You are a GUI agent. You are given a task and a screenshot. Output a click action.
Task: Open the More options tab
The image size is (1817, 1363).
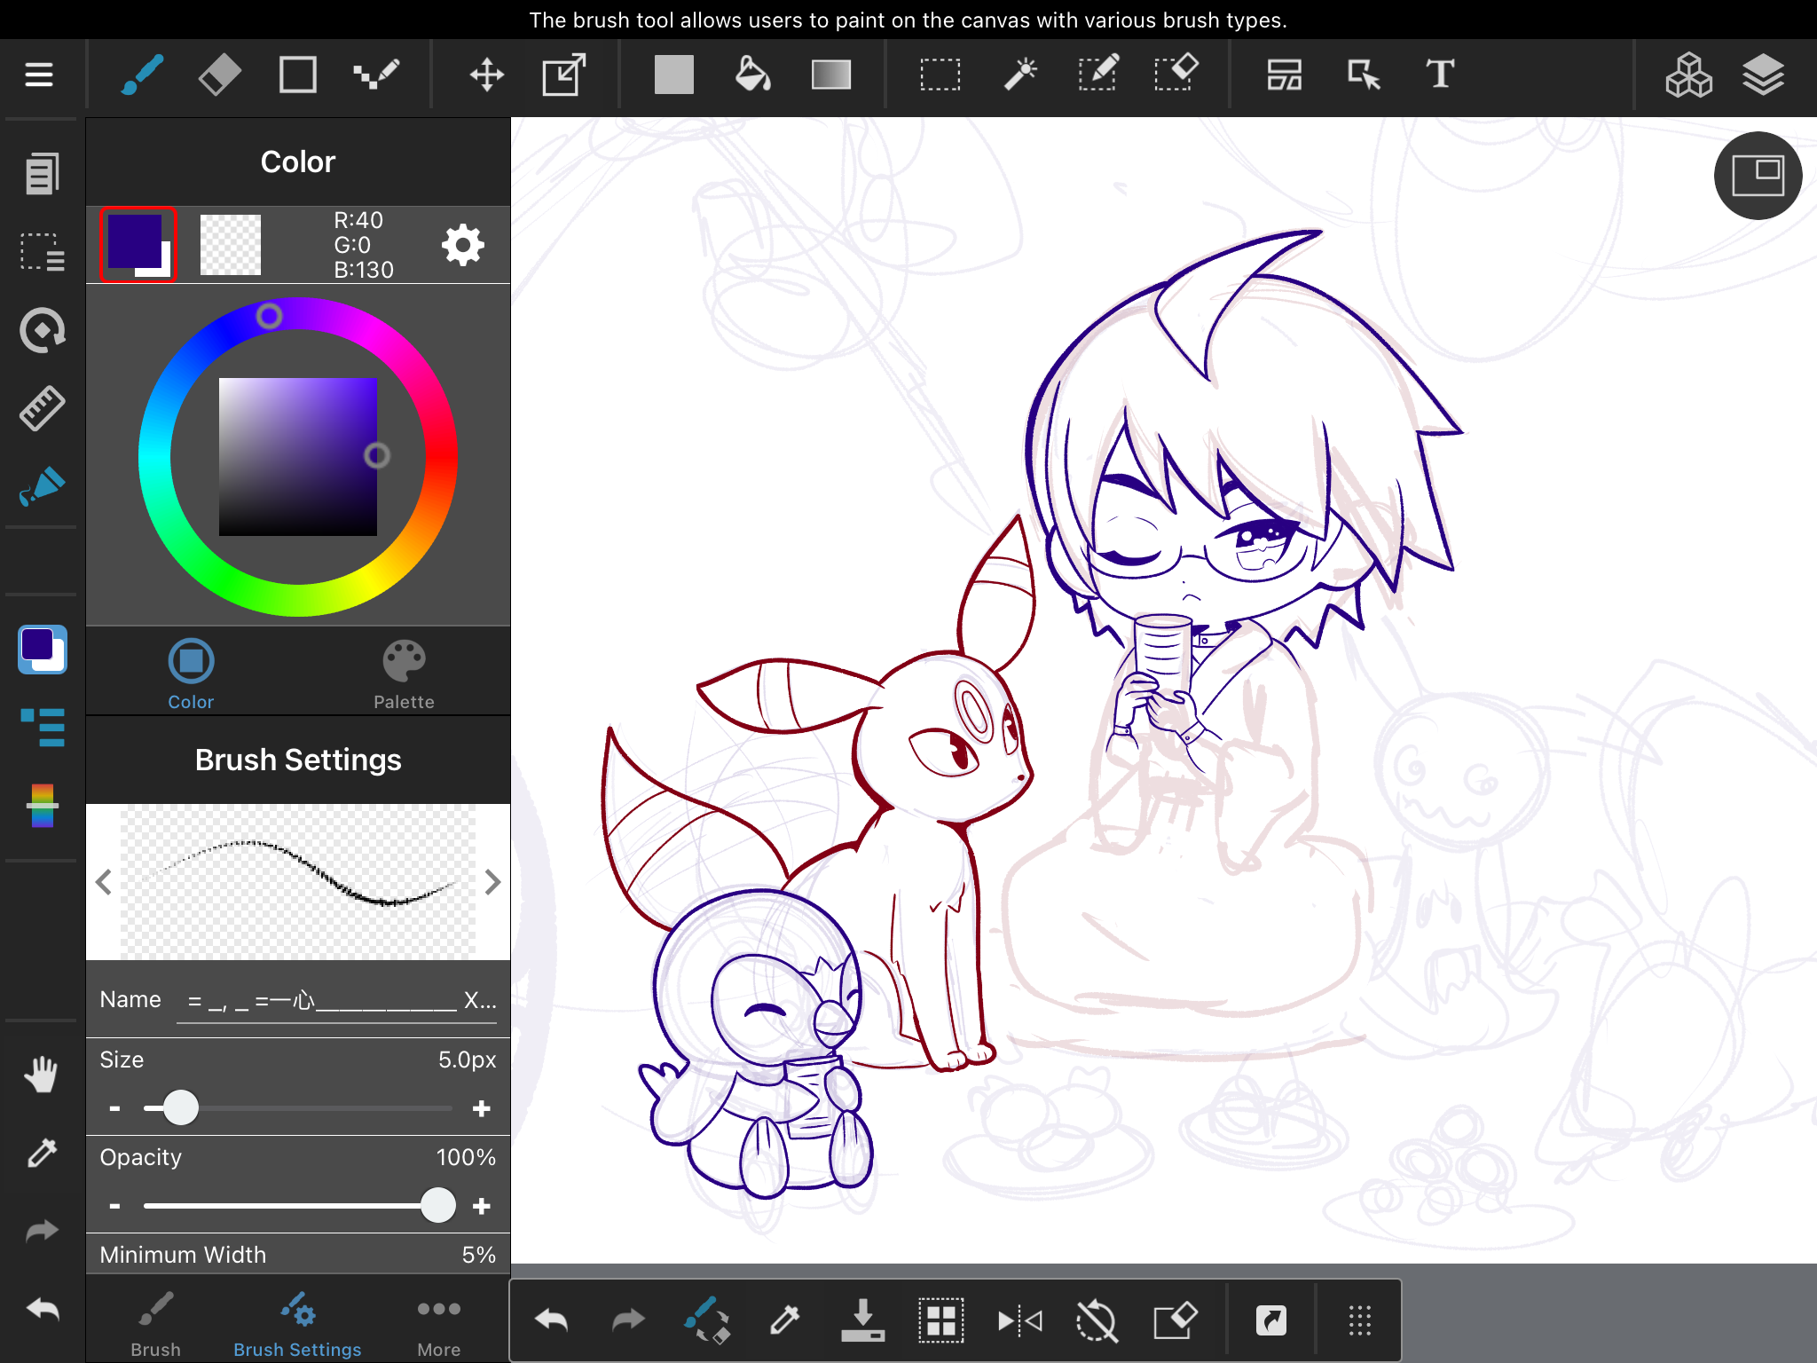tap(438, 1324)
